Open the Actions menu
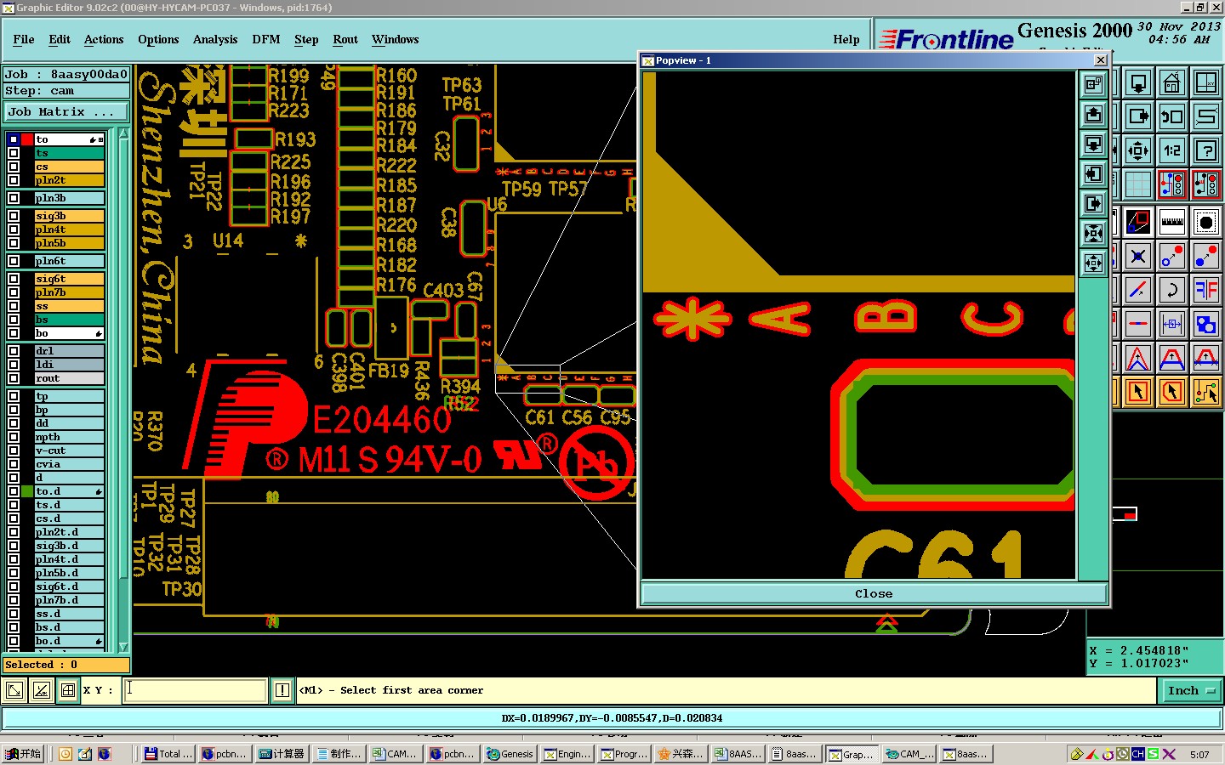The width and height of the screenshot is (1225, 765). [104, 39]
